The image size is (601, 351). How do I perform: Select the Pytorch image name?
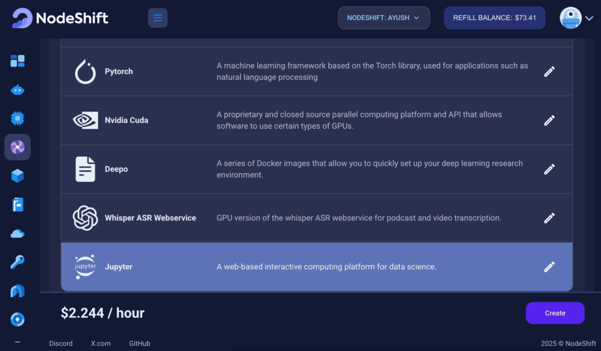(119, 72)
